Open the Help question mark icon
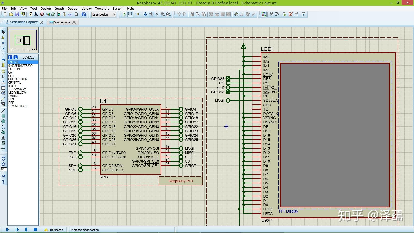 coord(84,14)
